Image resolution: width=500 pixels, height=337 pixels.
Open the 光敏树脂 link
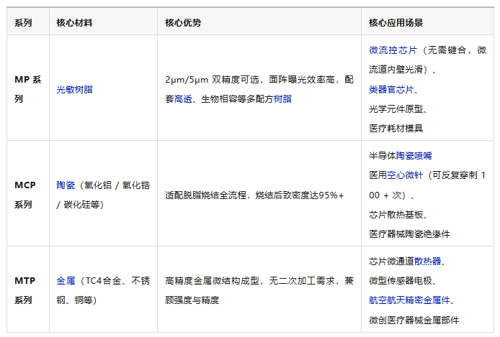point(74,89)
